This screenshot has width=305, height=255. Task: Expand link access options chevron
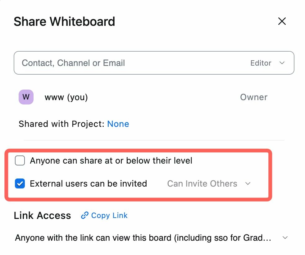(285, 238)
